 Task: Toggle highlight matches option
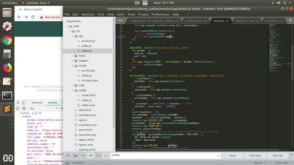[x=106, y=155]
